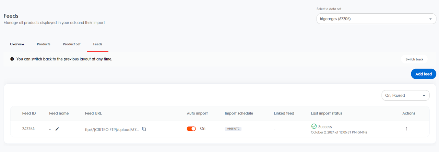Click the Switch back button
The image size is (439, 152).
click(x=414, y=59)
